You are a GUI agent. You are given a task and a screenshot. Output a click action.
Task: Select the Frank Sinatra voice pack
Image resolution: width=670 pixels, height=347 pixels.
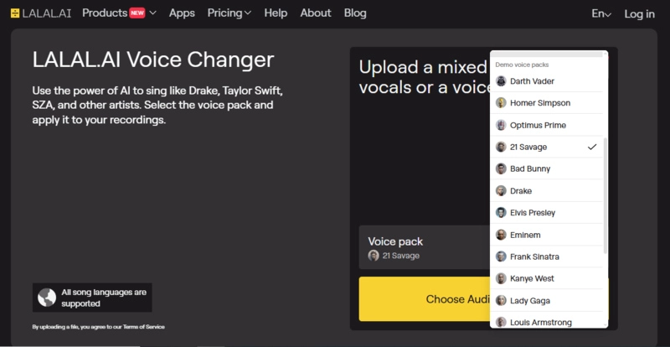pos(547,256)
